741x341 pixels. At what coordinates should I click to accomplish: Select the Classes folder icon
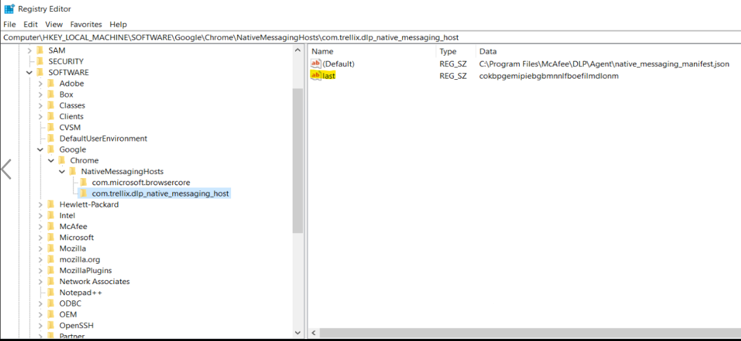point(51,105)
